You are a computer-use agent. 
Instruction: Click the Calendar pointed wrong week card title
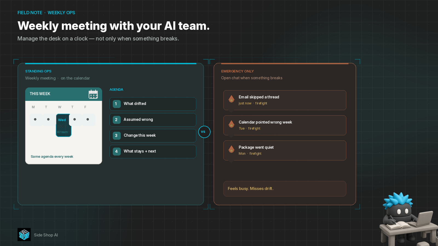click(x=265, y=122)
